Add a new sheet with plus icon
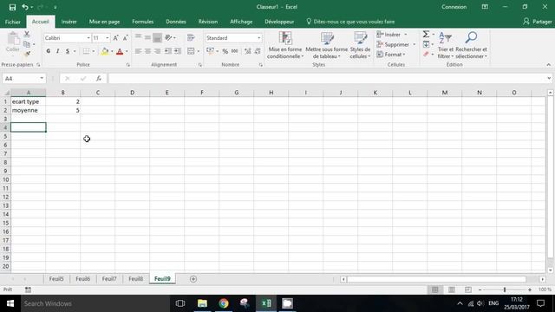Image resolution: width=555 pixels, height=312 pixels. tap(193, 279)
